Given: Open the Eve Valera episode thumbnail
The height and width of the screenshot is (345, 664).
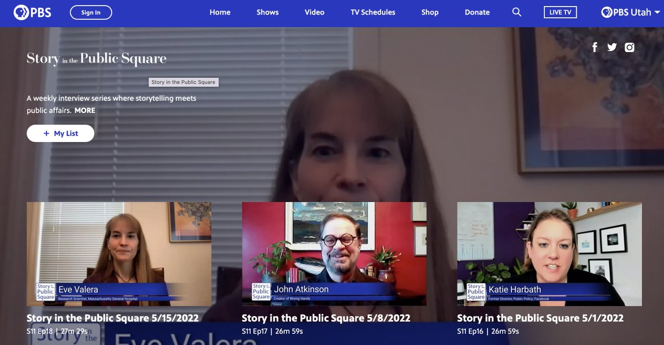Looking at the screenshot, I should pyautogui.click(x=119, y=254).
